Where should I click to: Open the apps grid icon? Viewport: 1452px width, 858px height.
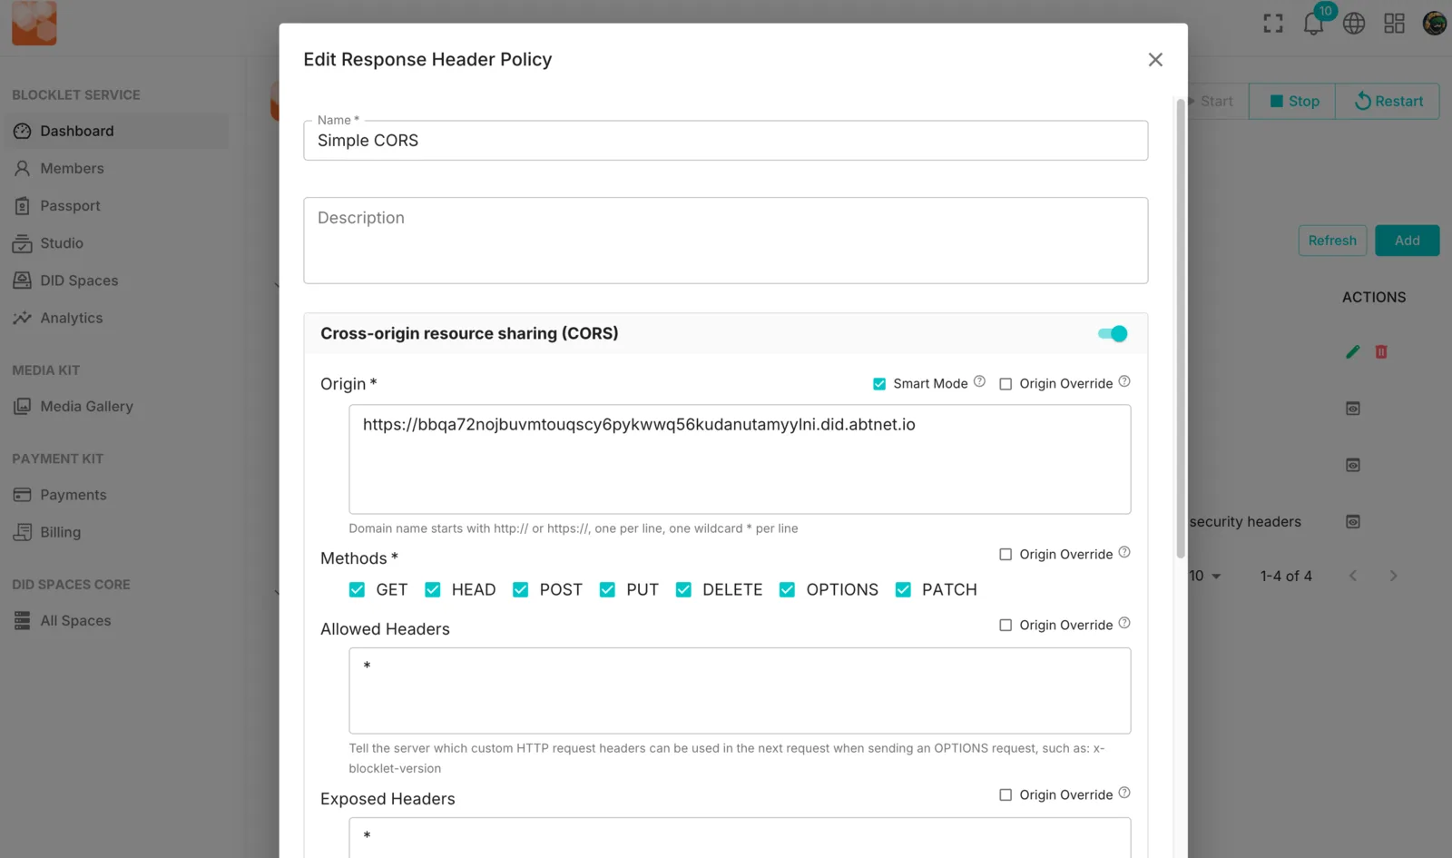pos(1395,24)
